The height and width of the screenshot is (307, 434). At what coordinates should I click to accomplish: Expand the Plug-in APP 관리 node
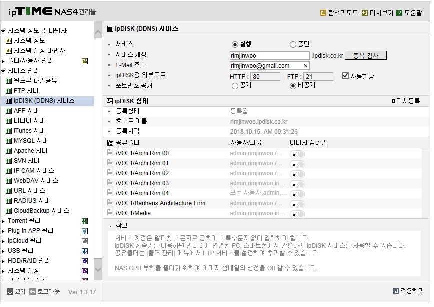tap(3, 231)
